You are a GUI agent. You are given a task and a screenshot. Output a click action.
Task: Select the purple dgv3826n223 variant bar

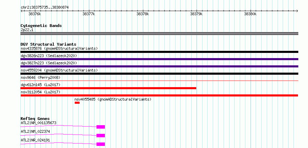tap(159, 59)
